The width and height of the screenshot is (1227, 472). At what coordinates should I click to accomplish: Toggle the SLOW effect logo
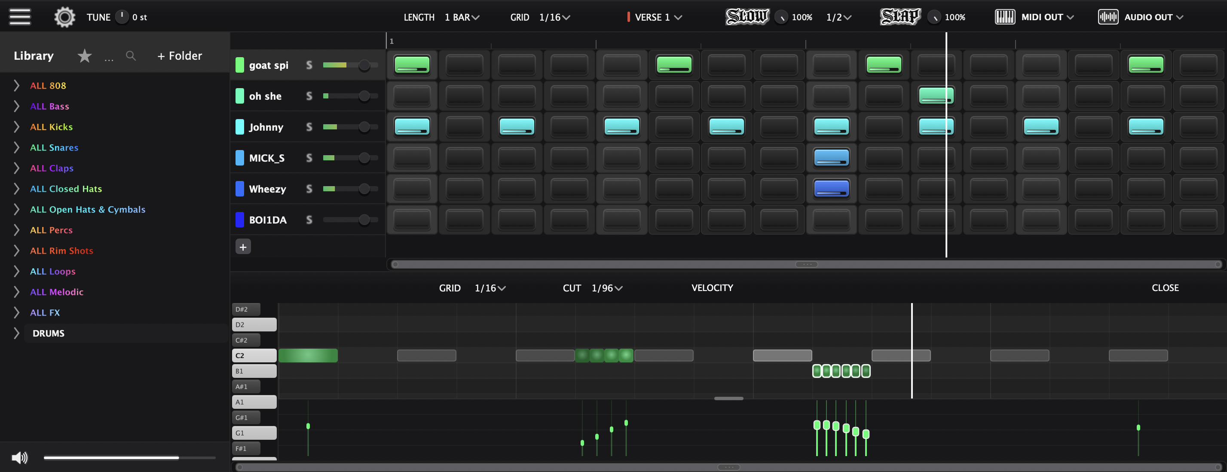[747, 17]
